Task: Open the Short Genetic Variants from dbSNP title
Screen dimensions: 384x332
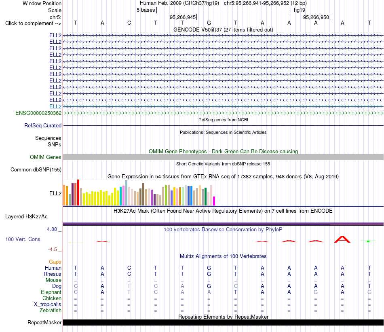Action: pyautogui.click(x=223, y=164)
